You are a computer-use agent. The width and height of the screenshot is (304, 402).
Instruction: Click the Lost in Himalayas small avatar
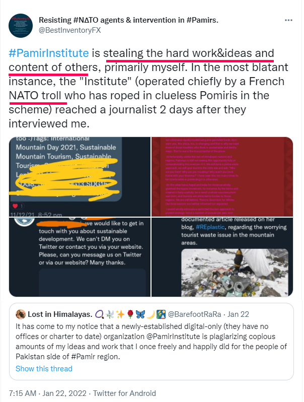coord(21,314)
